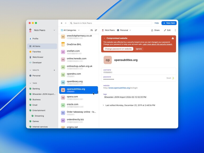Expand the Last edited history row
This screenshot has height=153, width=204.
(x=103, y=105)
